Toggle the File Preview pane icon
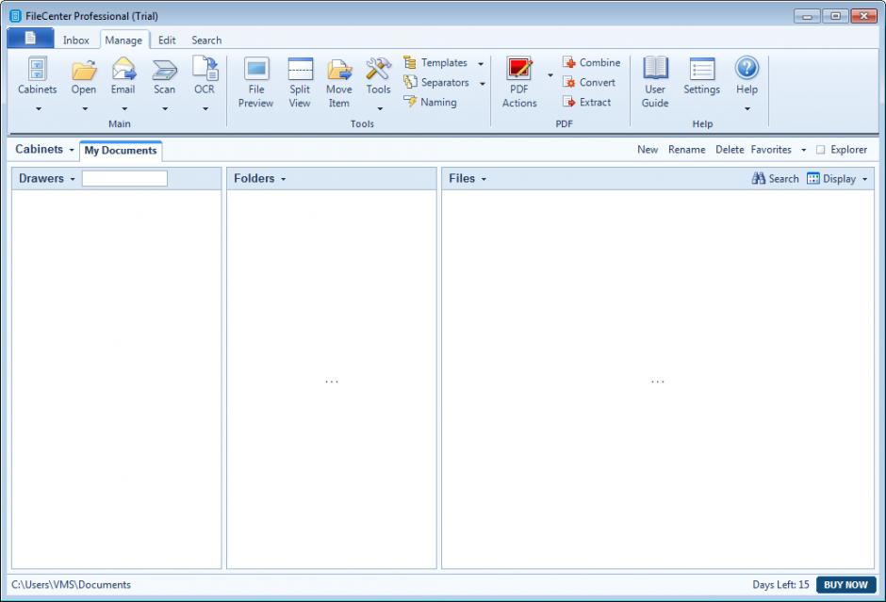Image resolution: width=886 pixels, height=602 pixels. (x=256, y=69)
